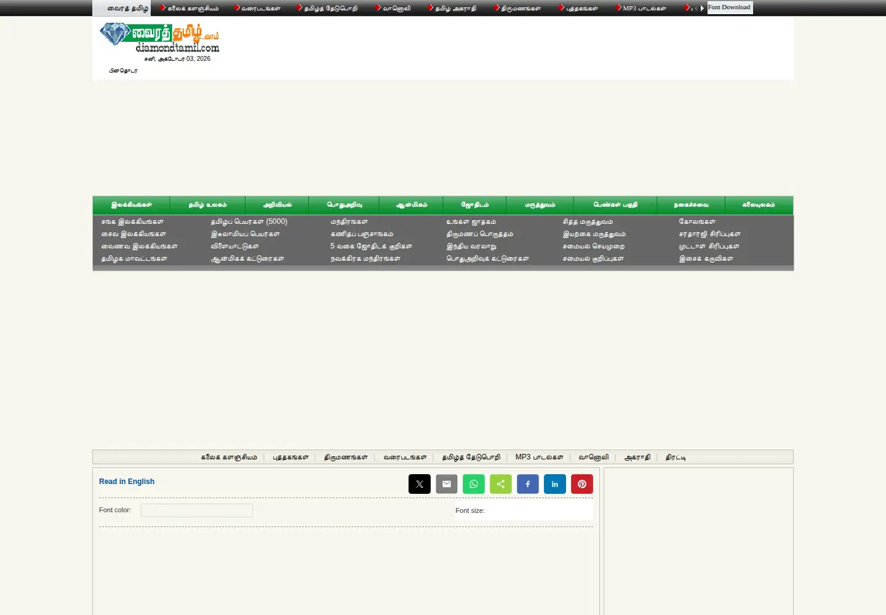Click வைரத் தமிழ் home tab in top bar

tap(122, 8)
